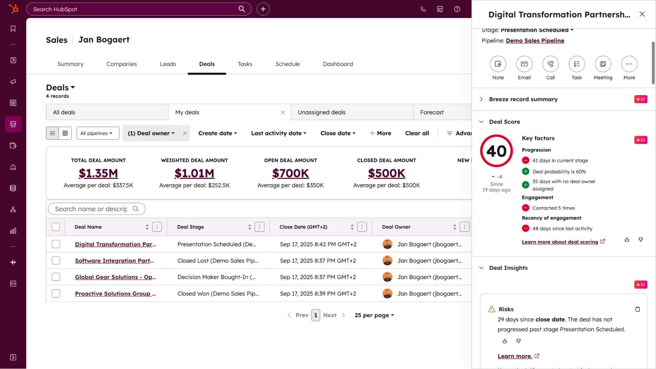
Task: Open the Global Gear Solutions deal link
Action: coord(116,277)
